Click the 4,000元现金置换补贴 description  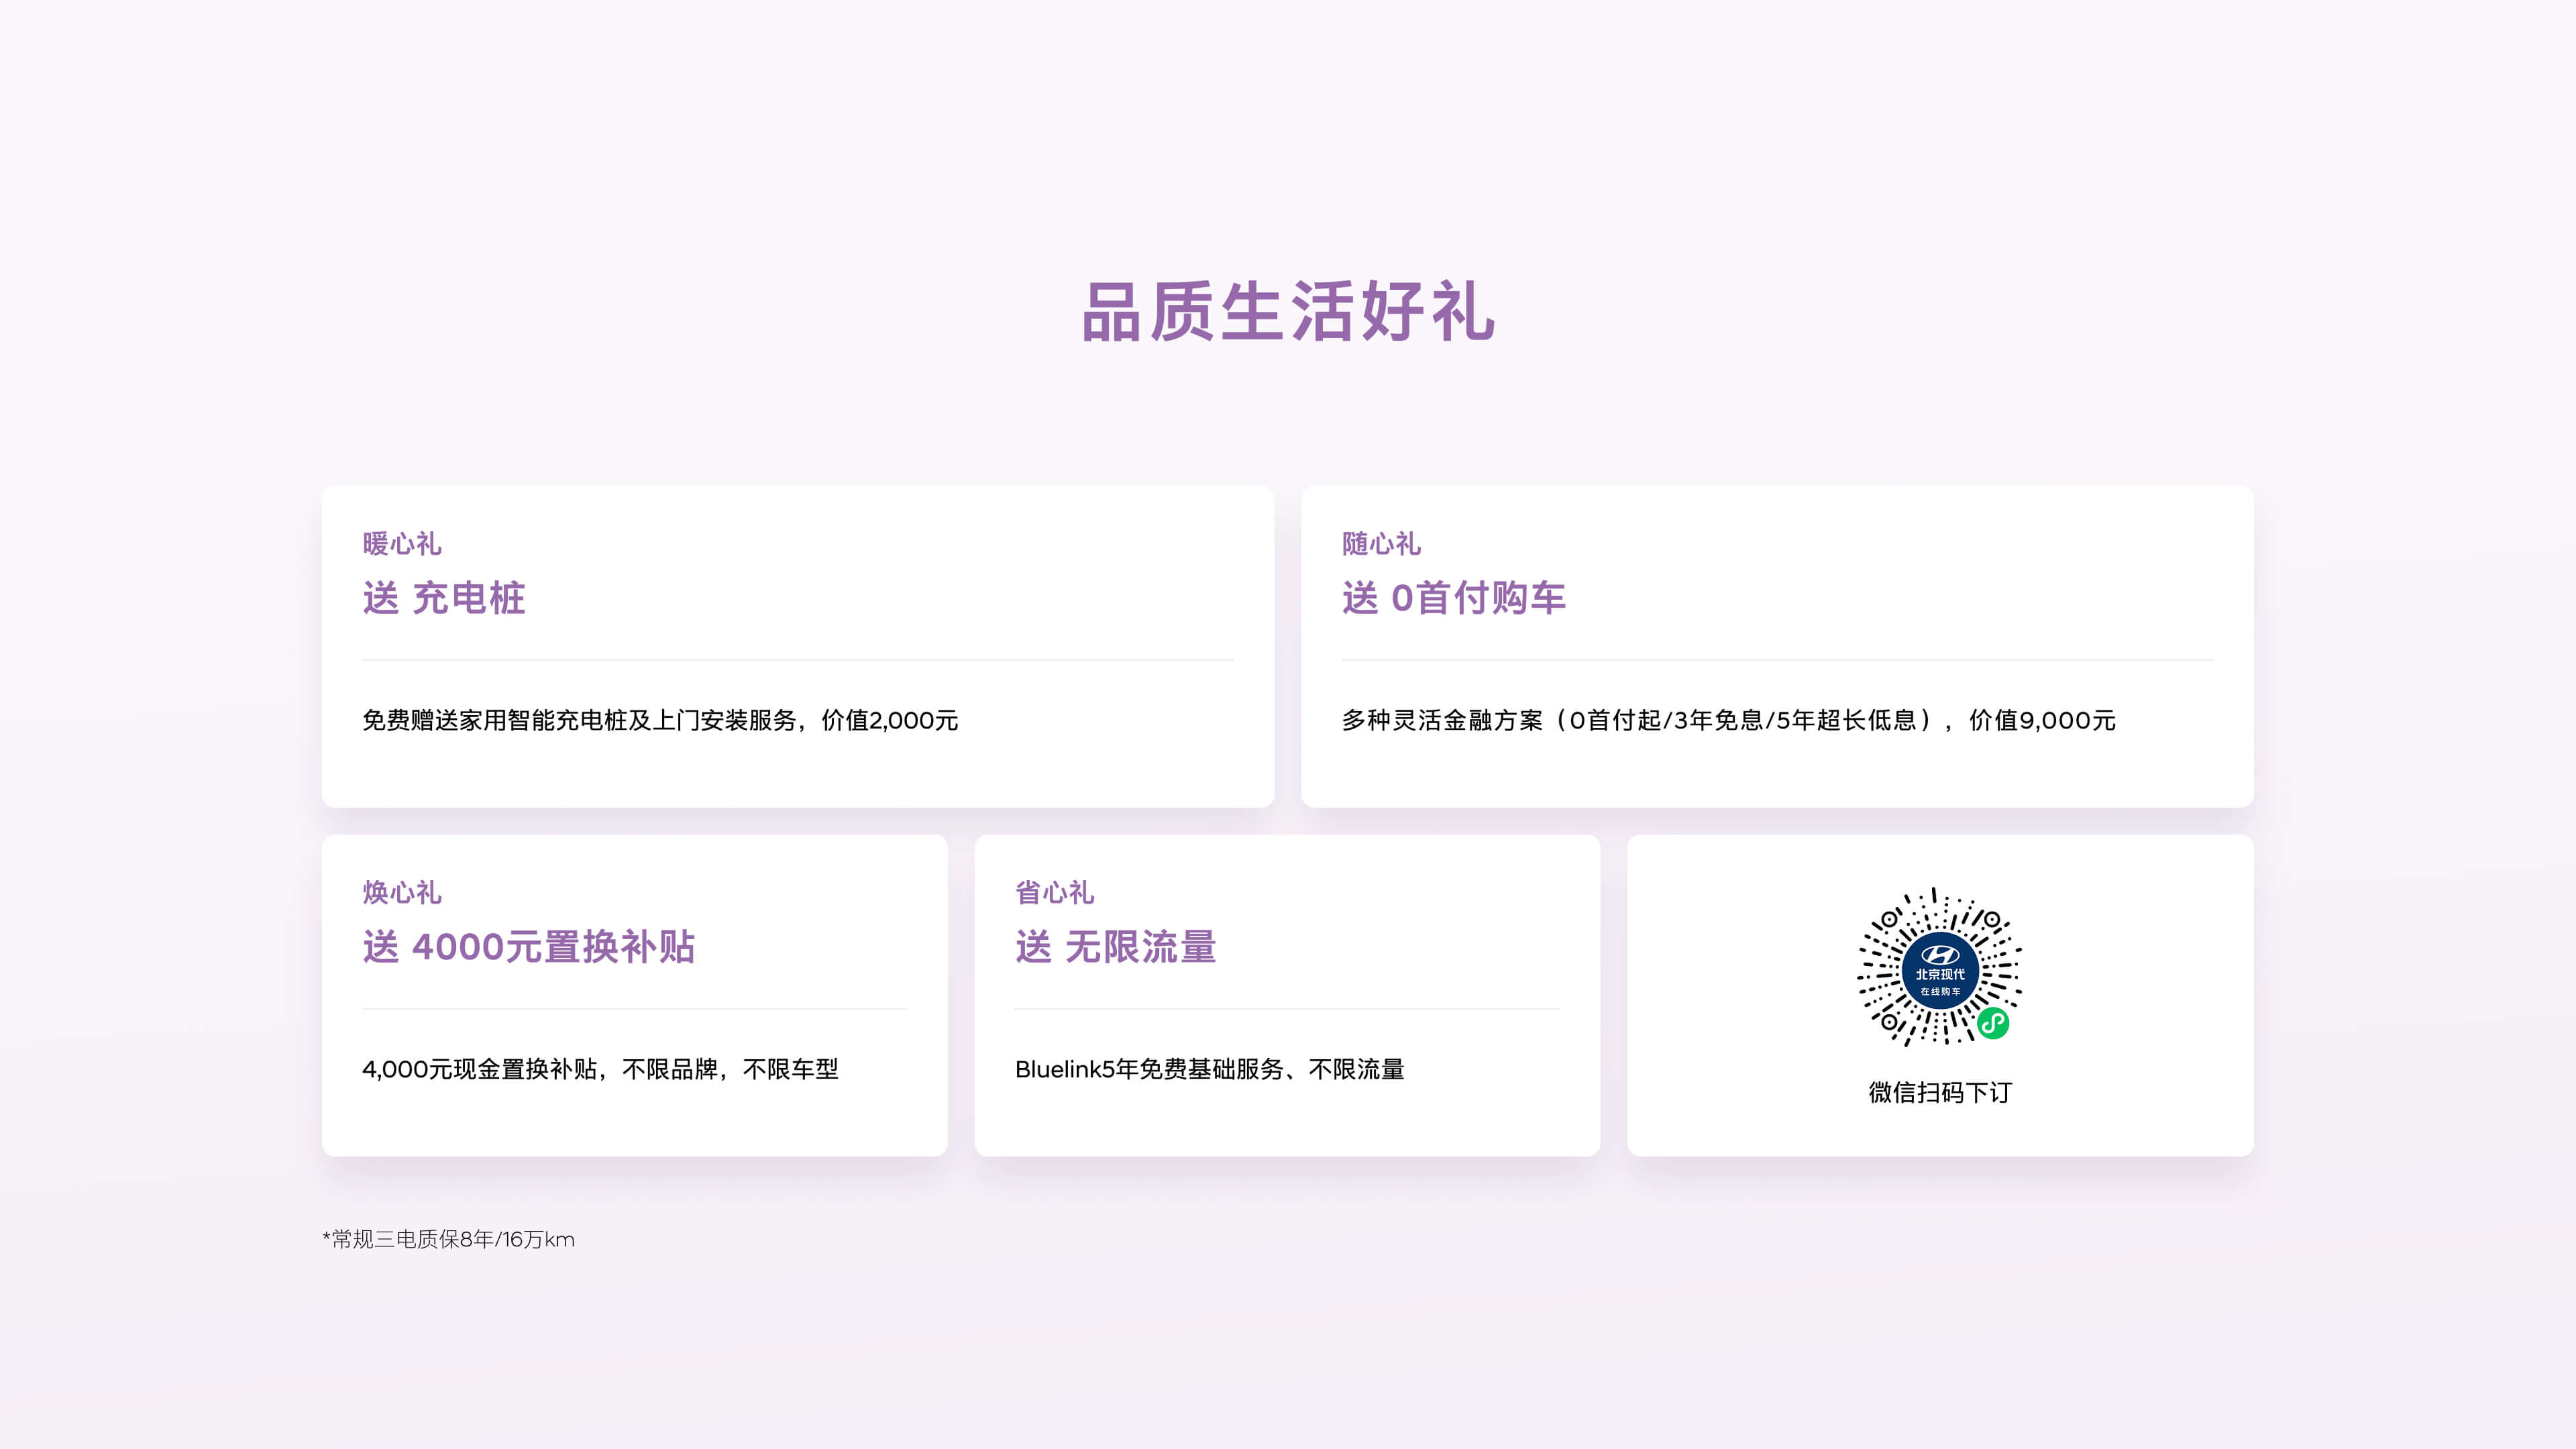(x=600, y=1069)
